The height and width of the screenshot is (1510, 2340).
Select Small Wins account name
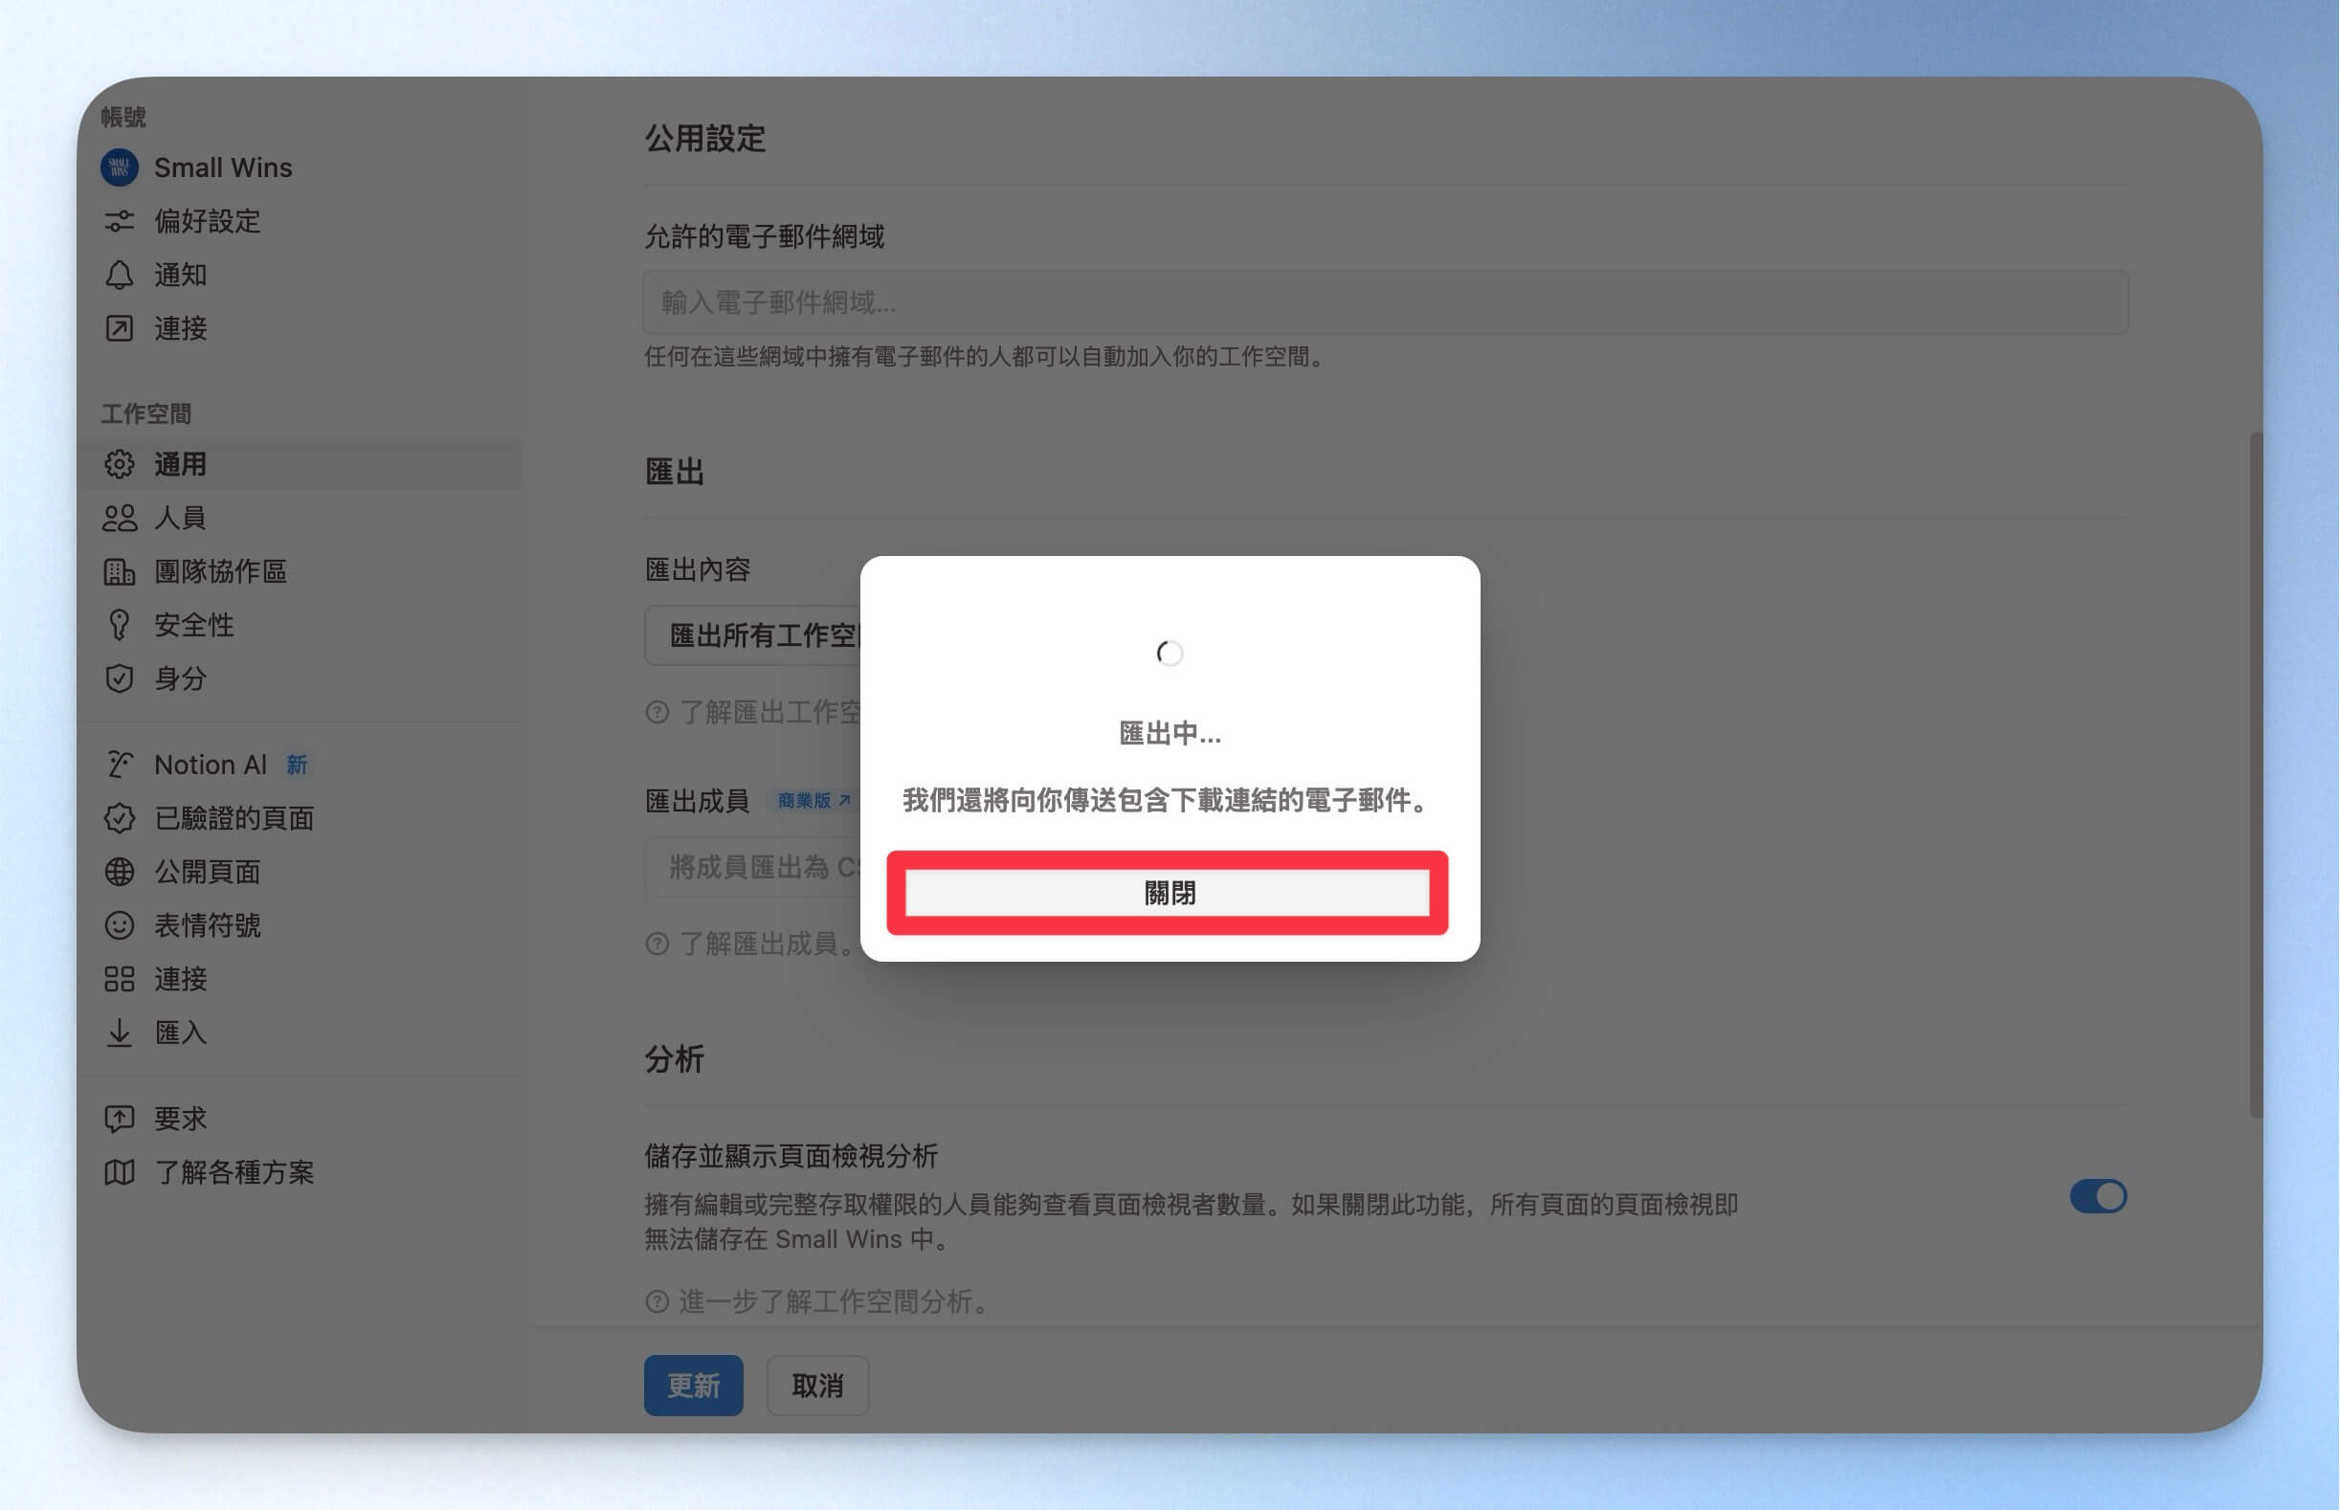tap(223, 167)
